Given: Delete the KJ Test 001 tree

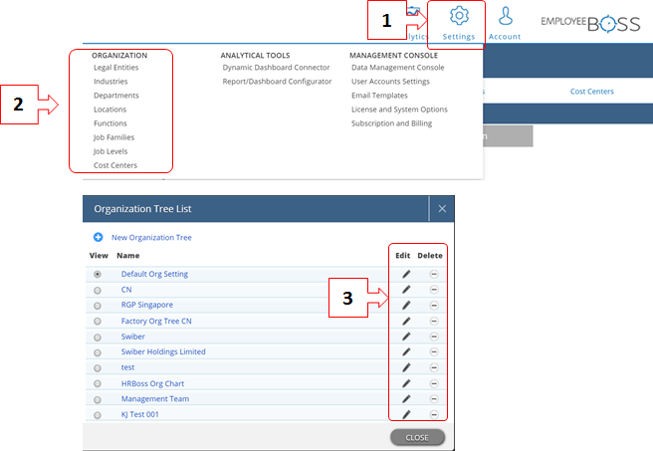Looking at the screenshot, I should [434, 414].
